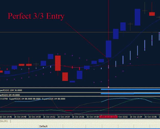Click the 16 Oct 15:04 time label
The image size is (160, 129).
[136, 117]
